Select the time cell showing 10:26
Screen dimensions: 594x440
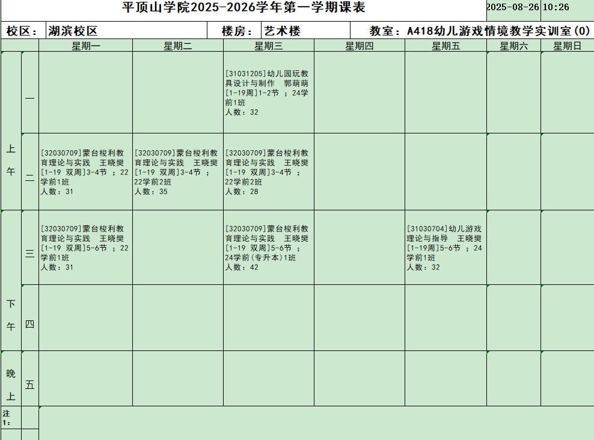[556, 8]
